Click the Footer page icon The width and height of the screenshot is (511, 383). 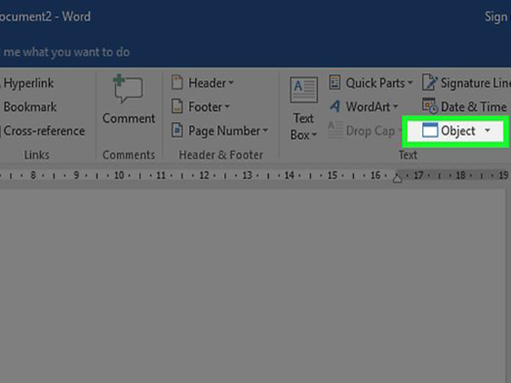coord(177,107)
